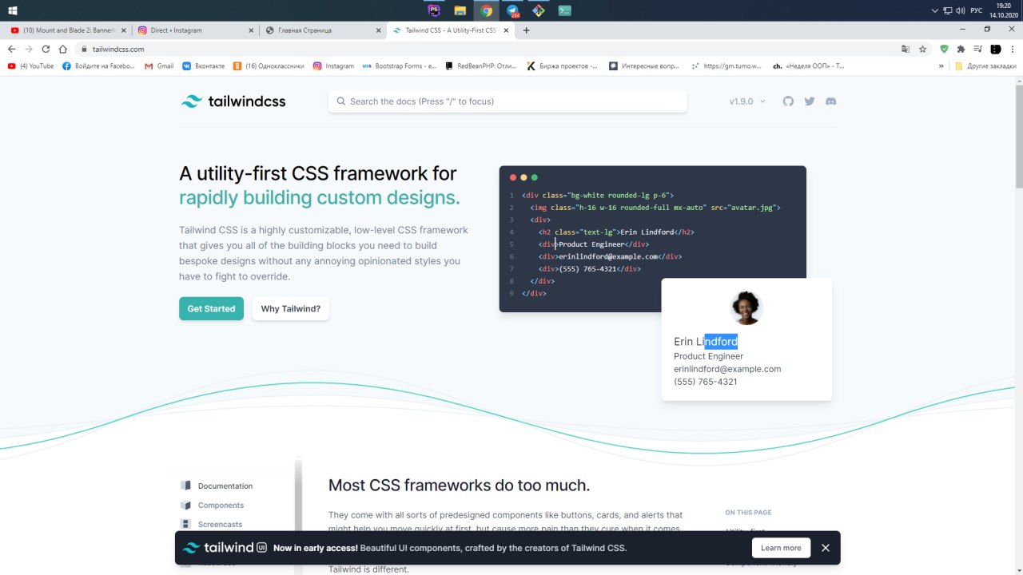Open the Bootstrap Forms bookmark
The height and width of the screenshot is (575, 1023).
[400, 66]
